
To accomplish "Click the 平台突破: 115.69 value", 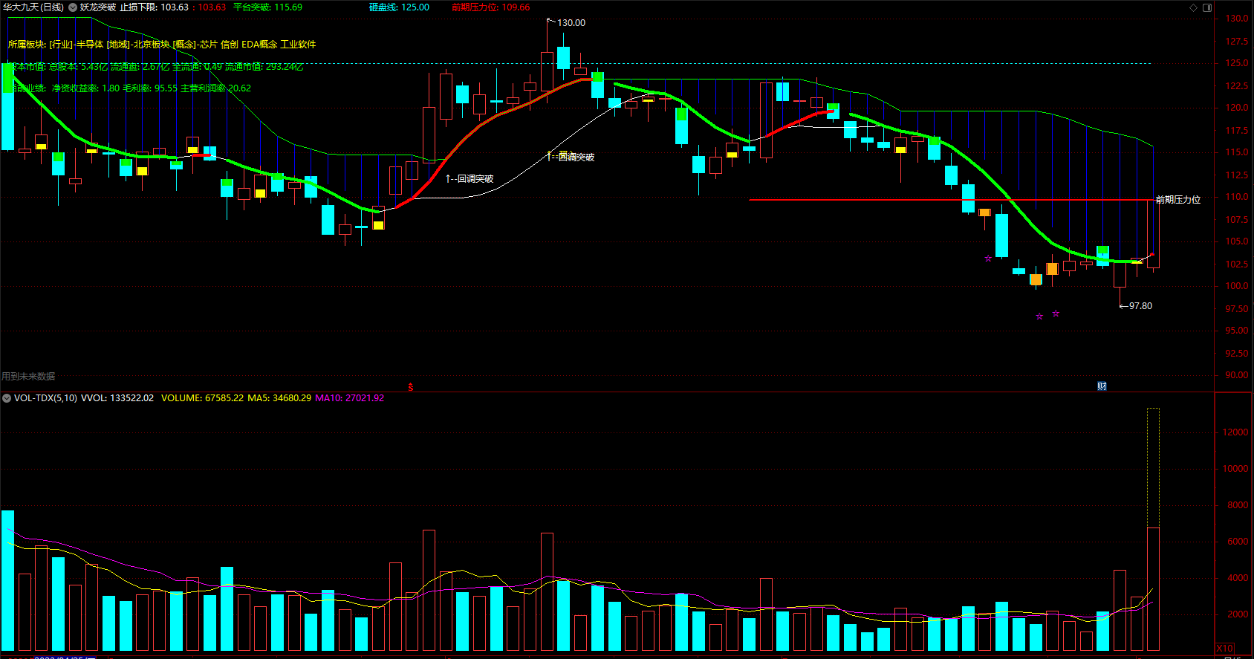I will 268,7.
